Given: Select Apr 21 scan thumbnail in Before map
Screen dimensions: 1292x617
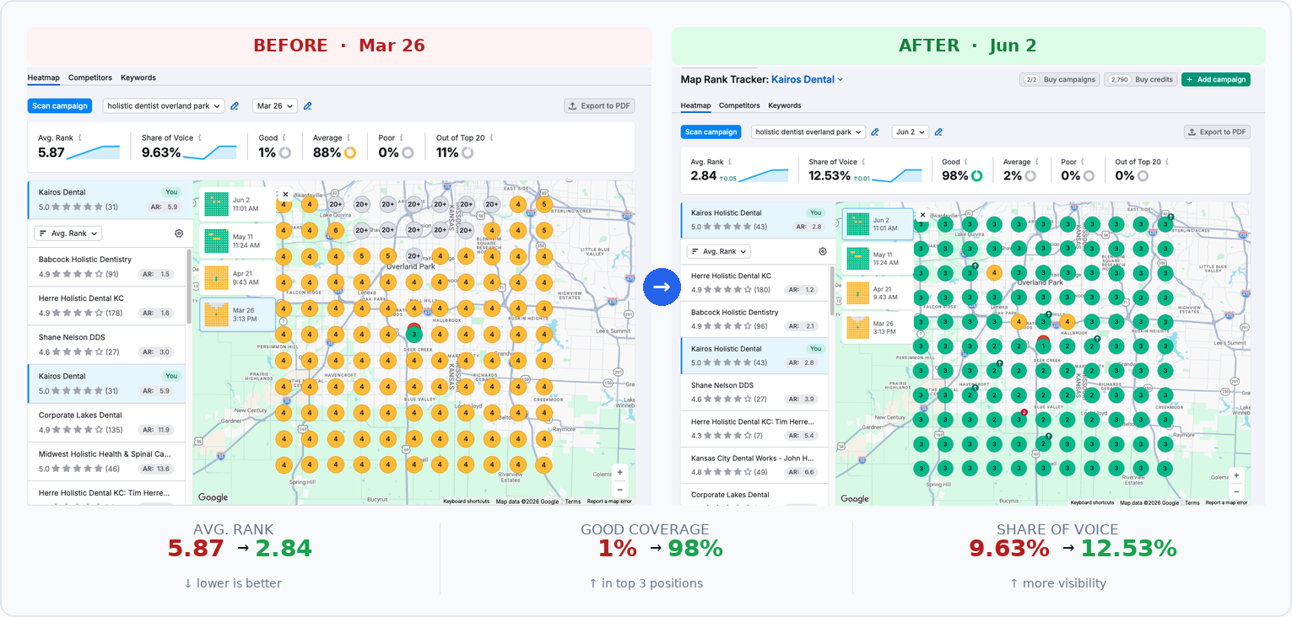Looking at the screenshot, I should pyautogui.click(x=239, y=277).
